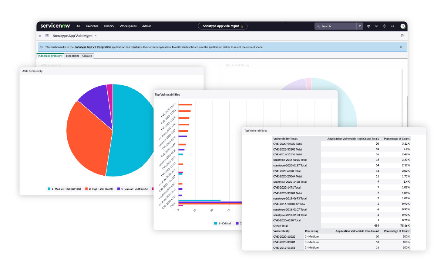Viewport: 444px width, 272px height.
Task: Open the globe application scope picker
Action: 369,26
